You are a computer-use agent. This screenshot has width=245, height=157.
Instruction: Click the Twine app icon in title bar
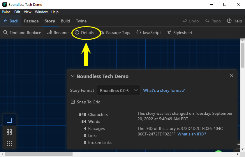tap(5, 4)
